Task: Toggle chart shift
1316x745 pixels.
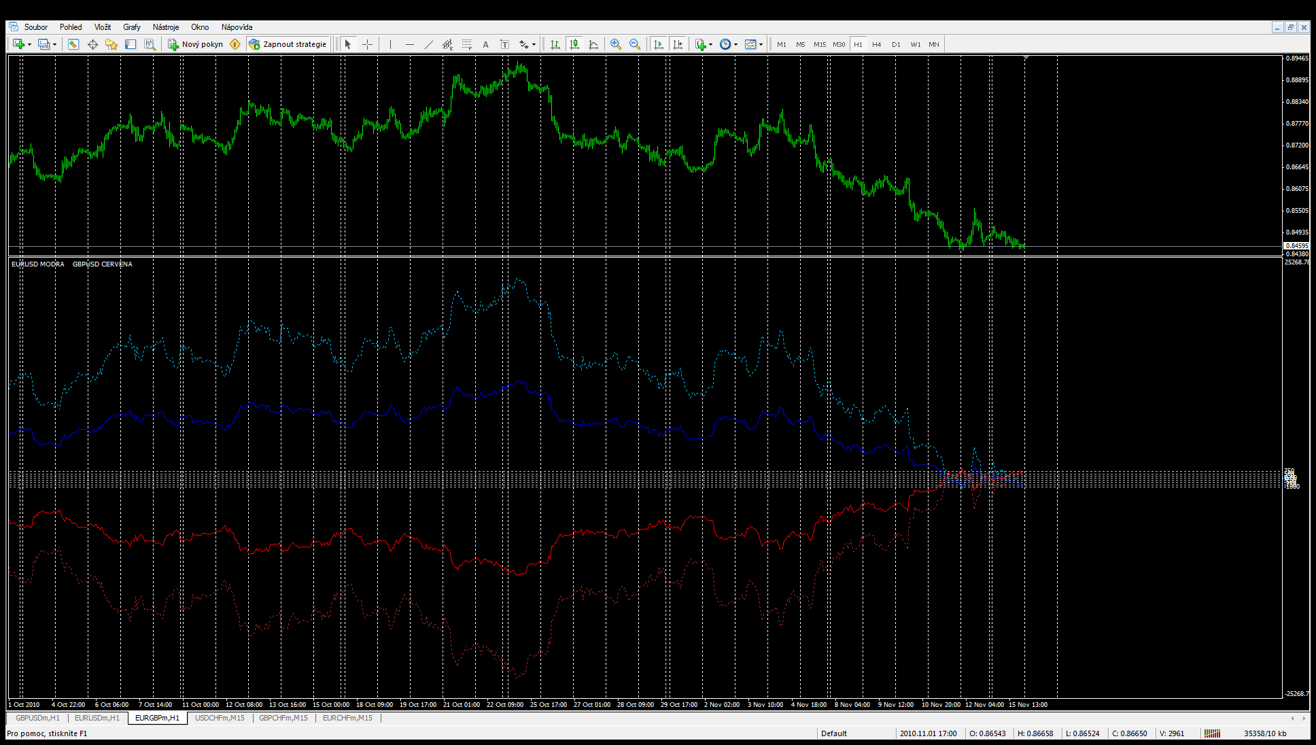Action: coord(677,44)
